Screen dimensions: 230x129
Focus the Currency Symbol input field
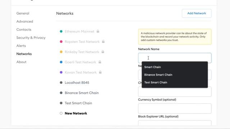pyautogui.click(x=175, y=109)
